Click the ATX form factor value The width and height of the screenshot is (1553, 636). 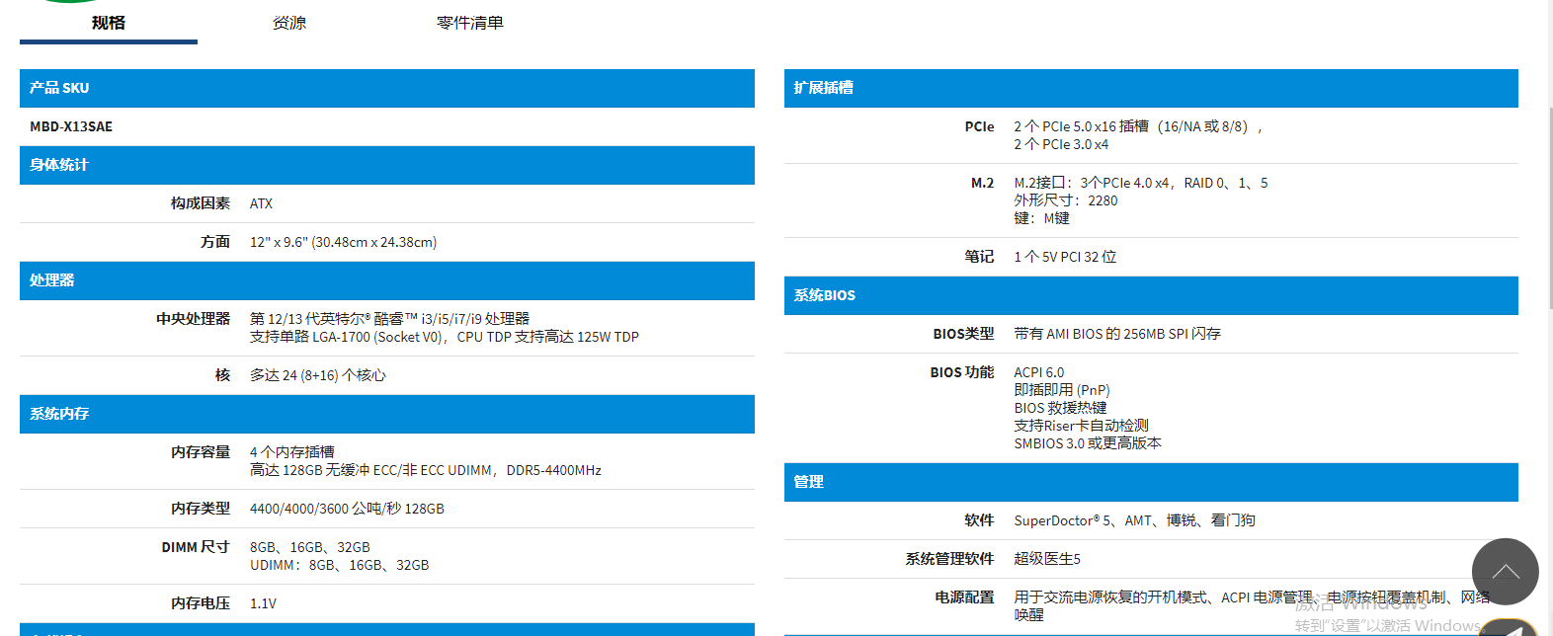point(261,203)
